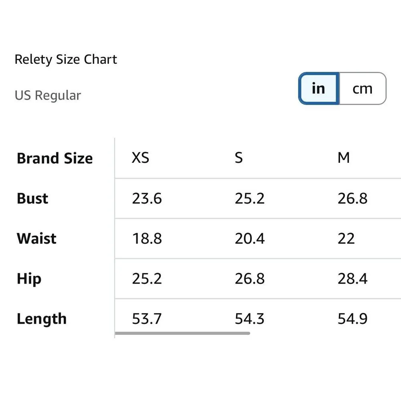The height and width of the screenshot is (401, 401).
Task: Click the XS waist value 18.8
Action: 147,239
